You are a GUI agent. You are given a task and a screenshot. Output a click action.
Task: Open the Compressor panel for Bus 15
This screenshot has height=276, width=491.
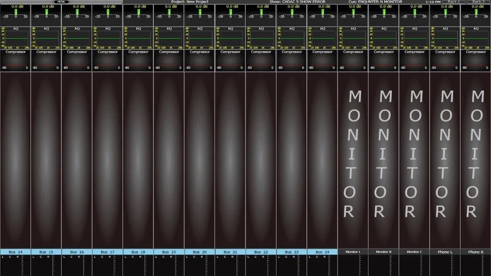pos(46,61)
